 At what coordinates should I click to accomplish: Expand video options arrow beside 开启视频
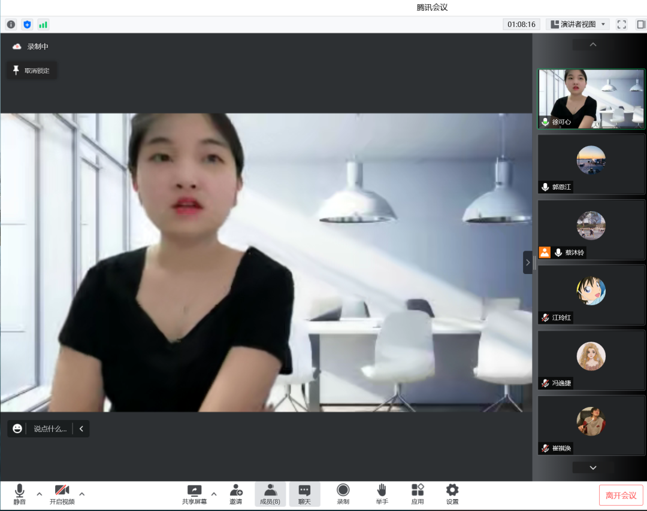point(82,494)
